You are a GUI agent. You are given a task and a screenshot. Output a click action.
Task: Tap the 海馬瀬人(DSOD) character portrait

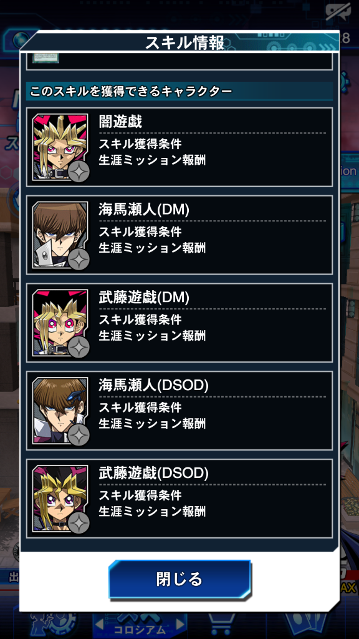60,411
